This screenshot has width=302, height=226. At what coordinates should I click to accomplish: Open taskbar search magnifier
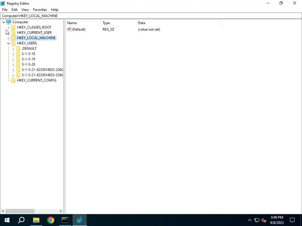[21, 220]
